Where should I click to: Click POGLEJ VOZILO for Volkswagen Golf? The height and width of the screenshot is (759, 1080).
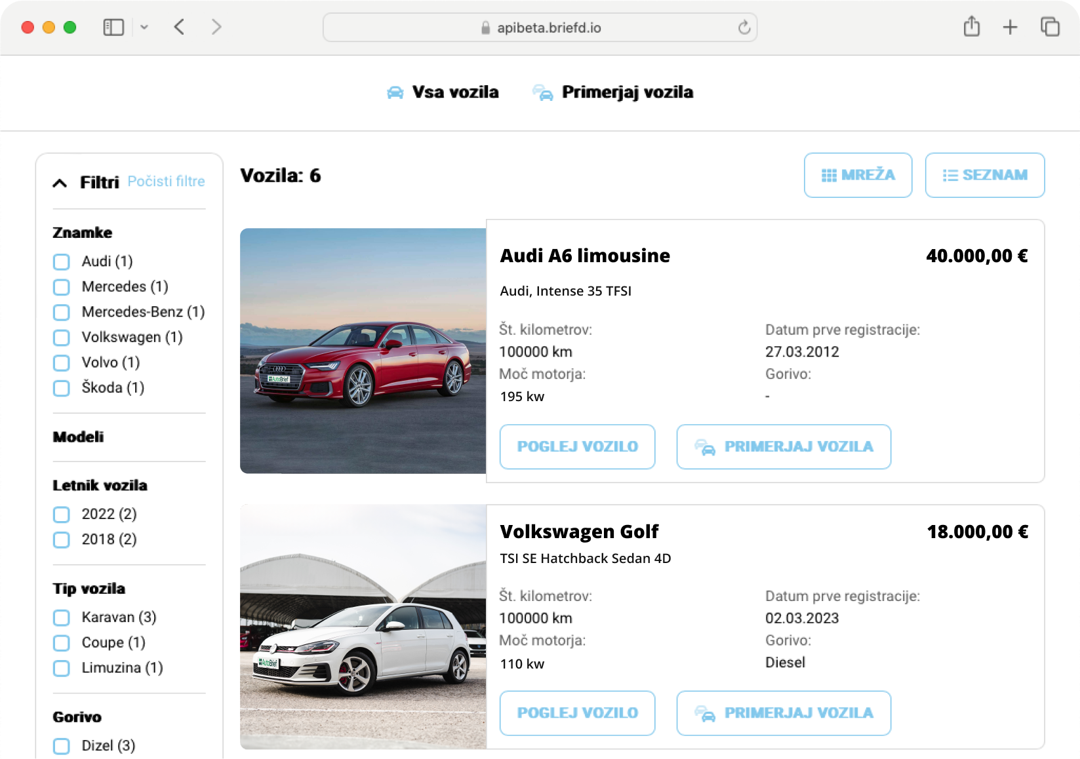click(577, 712)
